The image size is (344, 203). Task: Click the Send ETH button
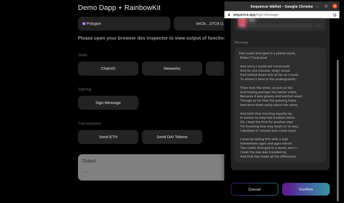tap(108, 137)
